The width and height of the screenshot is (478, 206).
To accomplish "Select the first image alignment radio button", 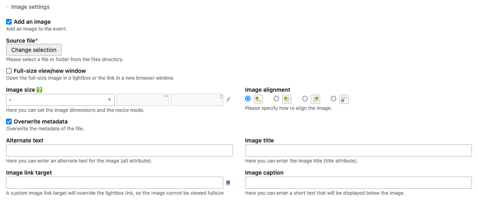I will click(248, 99).
